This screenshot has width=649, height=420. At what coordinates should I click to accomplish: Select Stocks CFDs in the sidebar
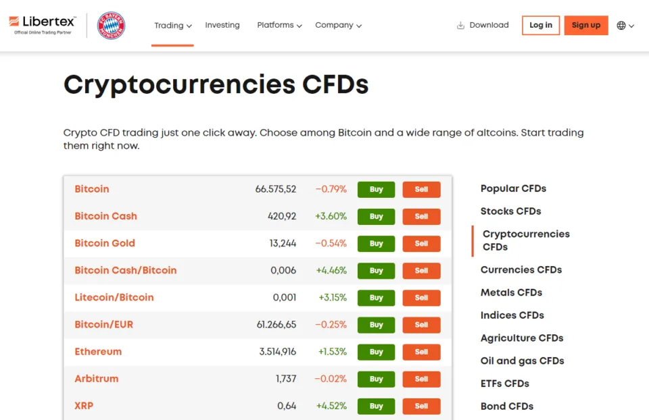tap(510, 211)
